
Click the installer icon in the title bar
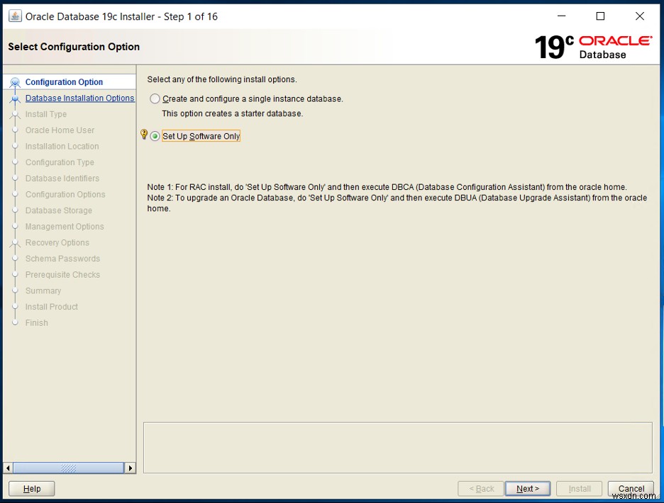point(15,16)
